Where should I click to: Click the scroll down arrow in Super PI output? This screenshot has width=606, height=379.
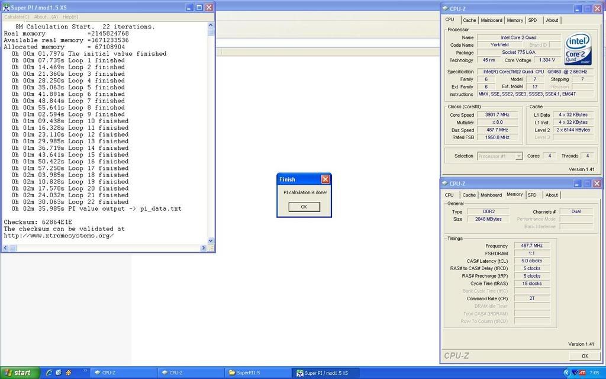(211, 241)
